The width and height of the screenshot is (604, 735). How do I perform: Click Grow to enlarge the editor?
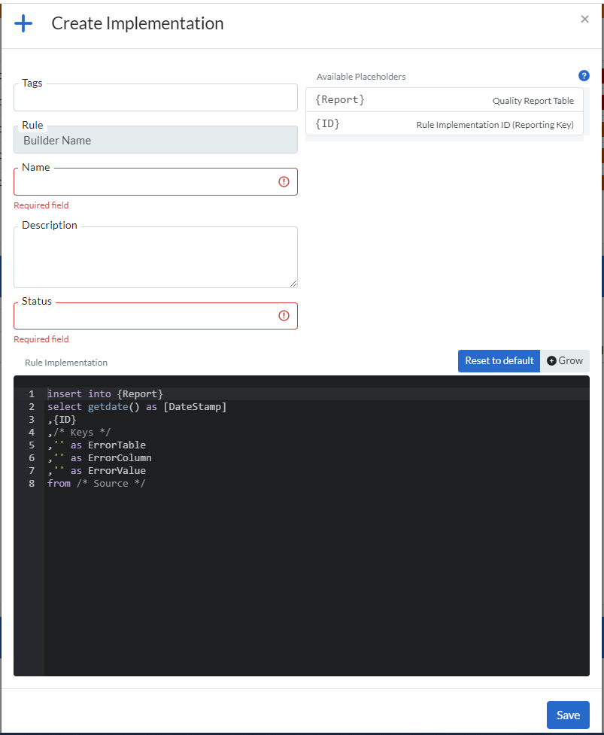click(x=565, y=361)
